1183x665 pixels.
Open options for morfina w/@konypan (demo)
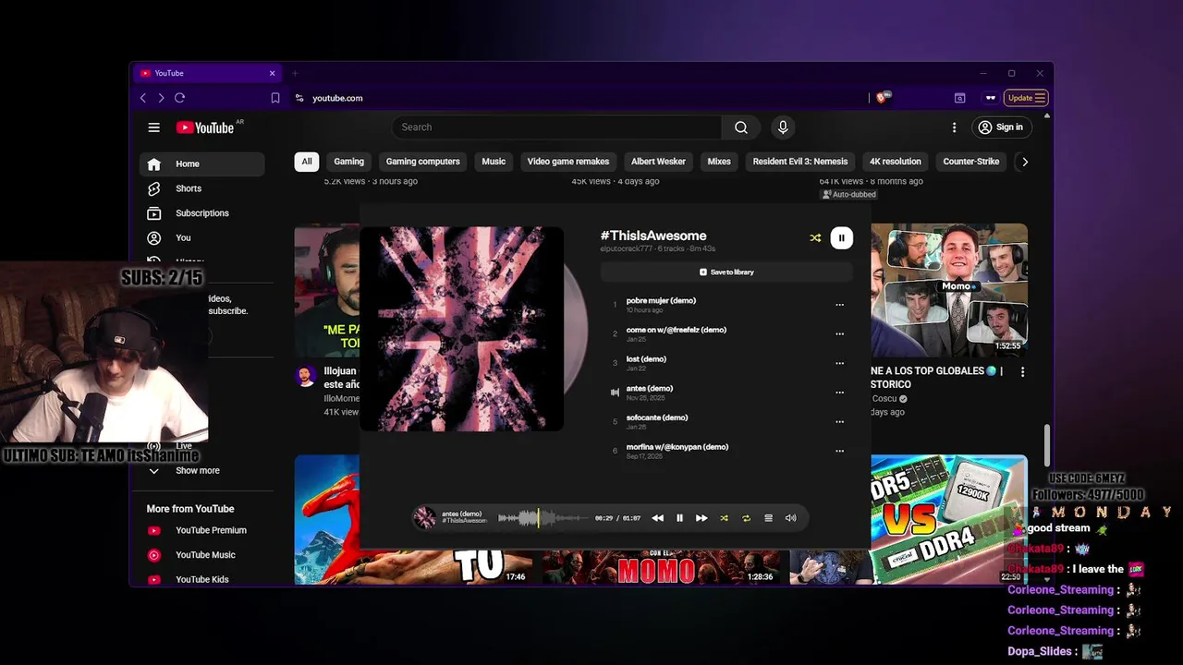click(x=839, y=451)
